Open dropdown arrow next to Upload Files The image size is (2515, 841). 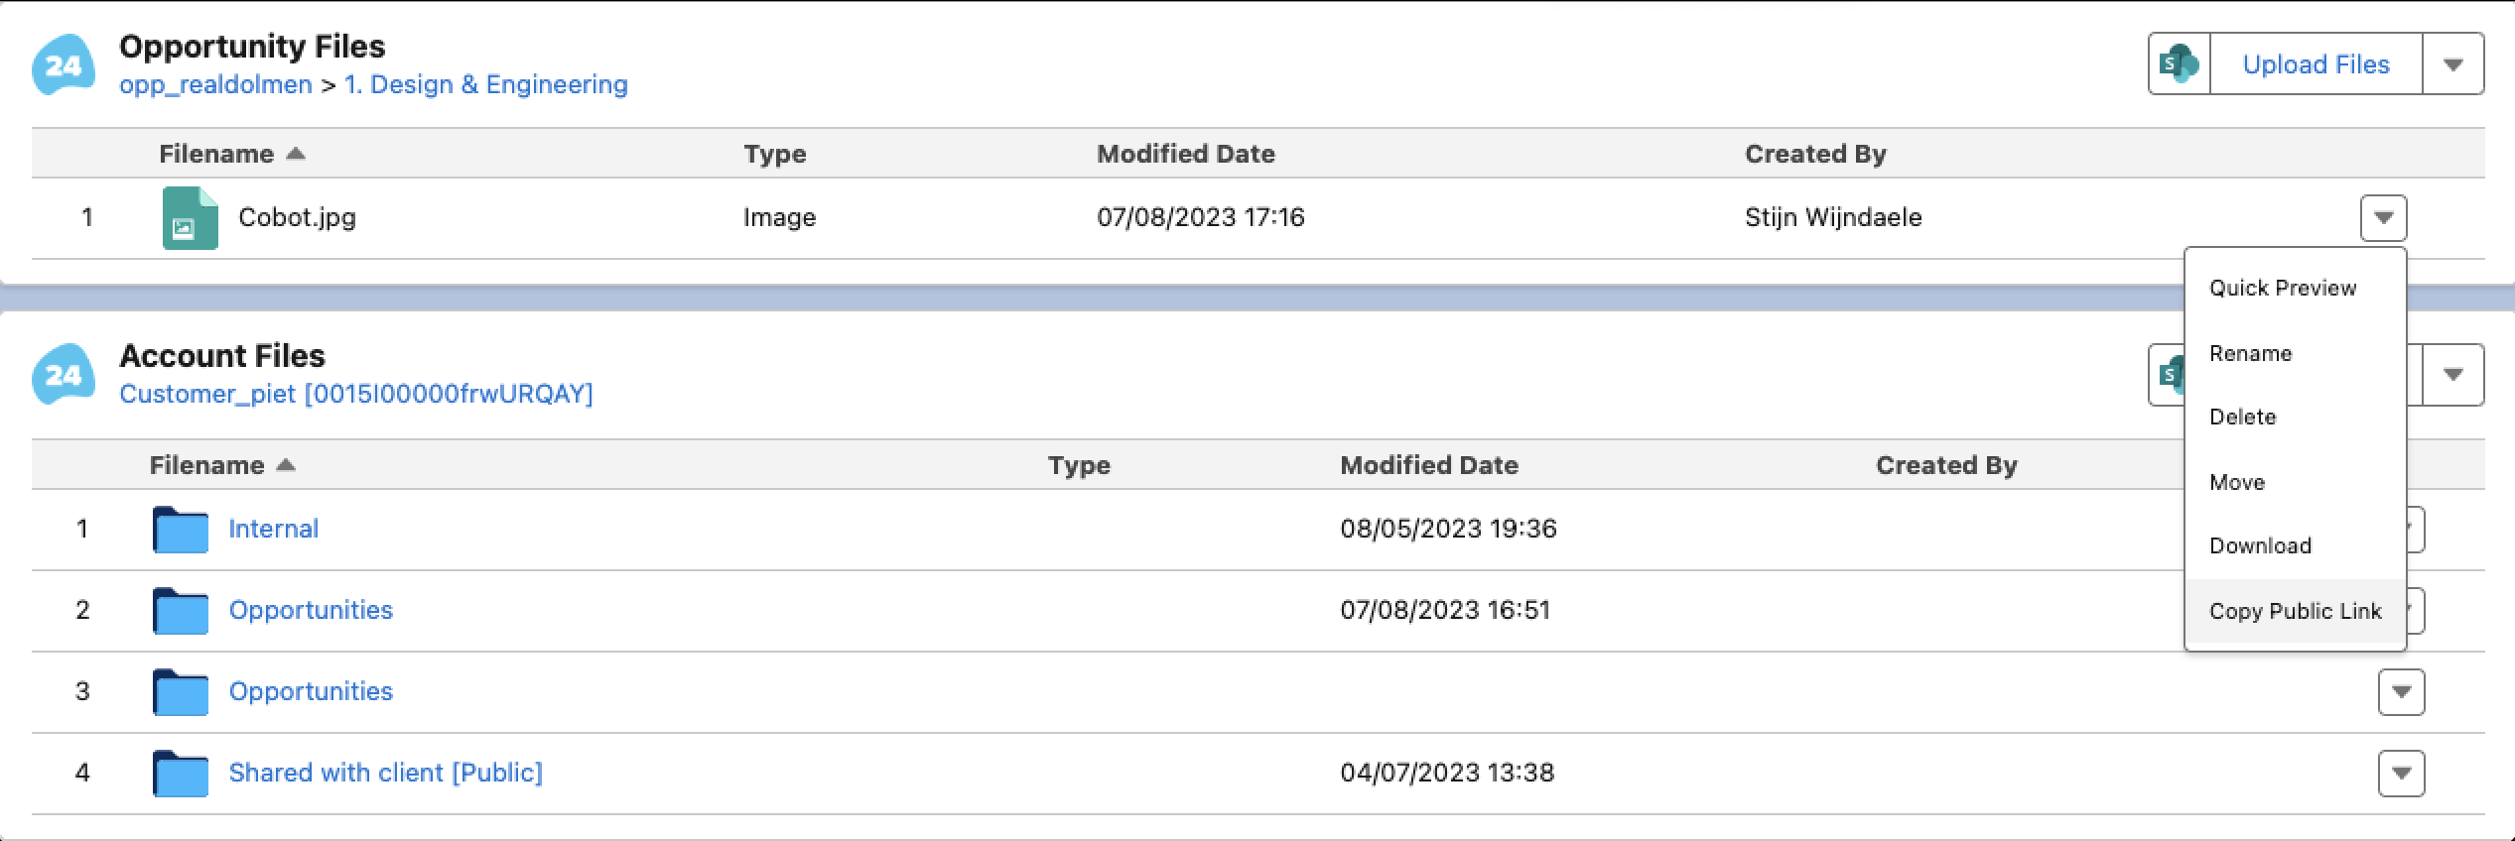point(2453,64)
